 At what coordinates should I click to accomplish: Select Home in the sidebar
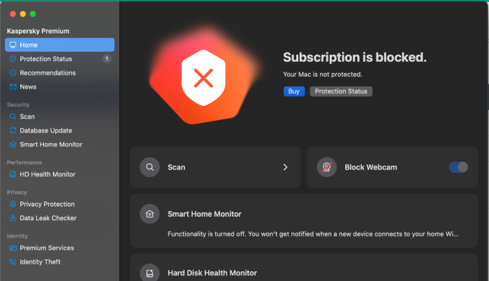(x=59, y=45)
